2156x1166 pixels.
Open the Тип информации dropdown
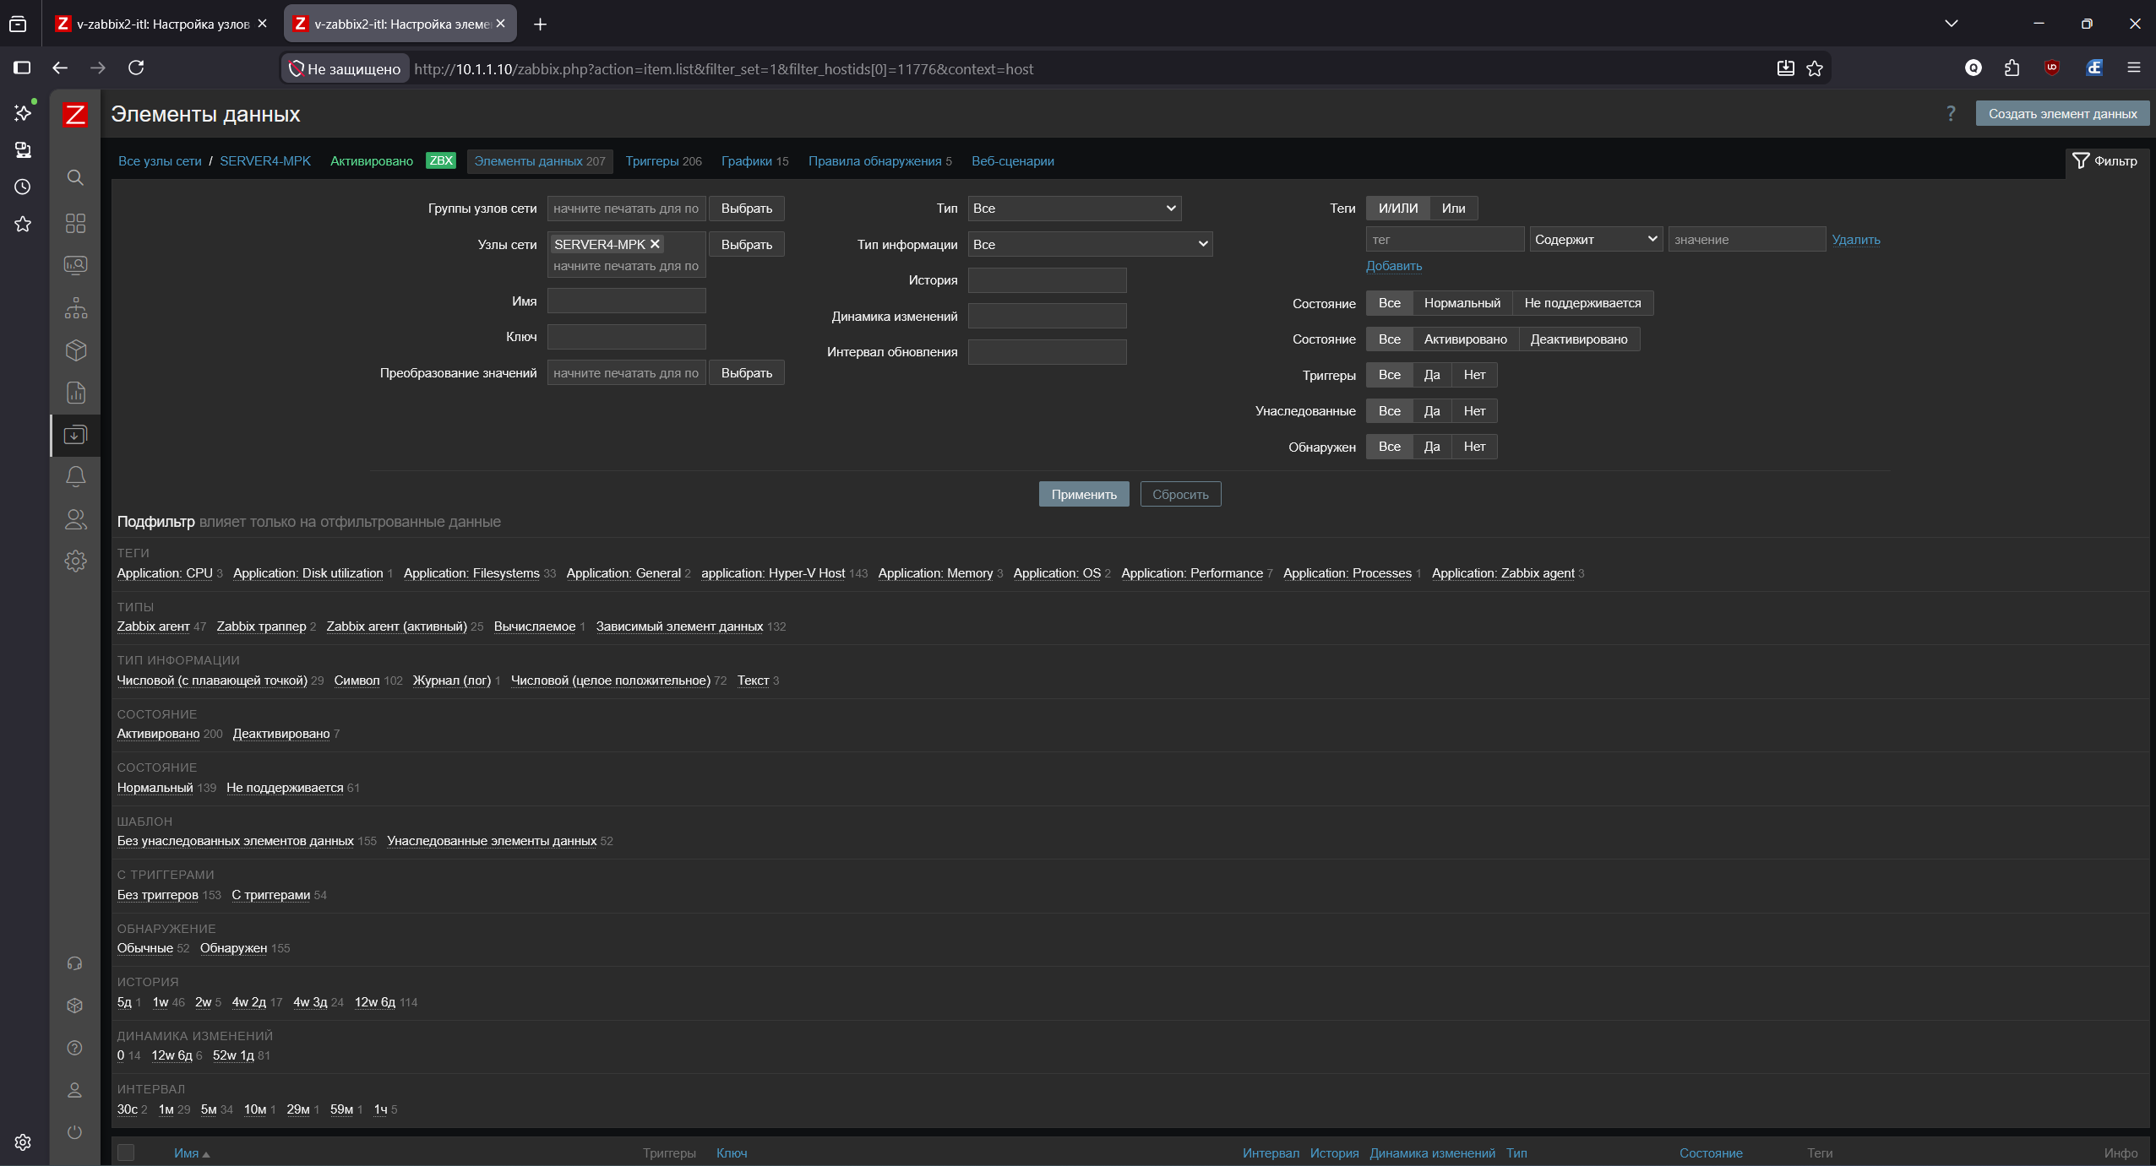click(x=1090, y=244)
